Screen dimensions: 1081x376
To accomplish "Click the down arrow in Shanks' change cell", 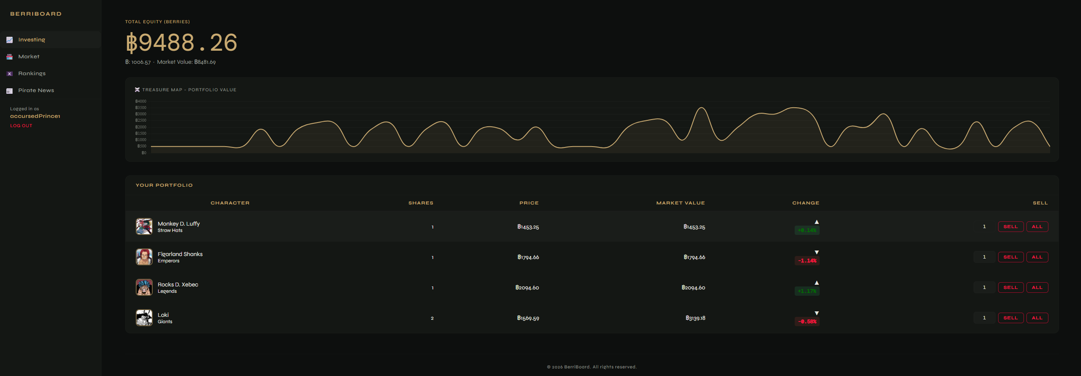I will (817, 252).
